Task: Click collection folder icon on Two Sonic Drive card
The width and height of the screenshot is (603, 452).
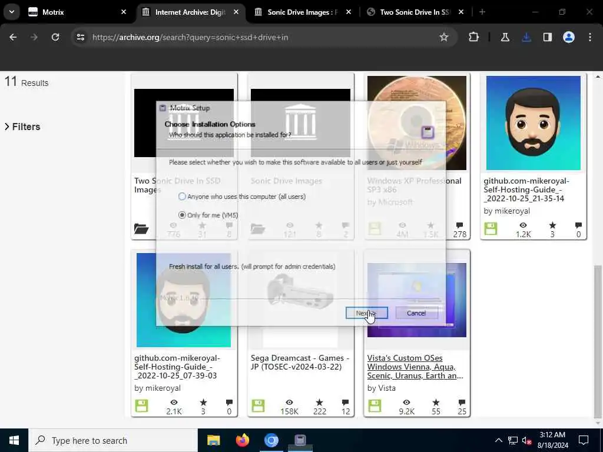Action: coord(141,229)
